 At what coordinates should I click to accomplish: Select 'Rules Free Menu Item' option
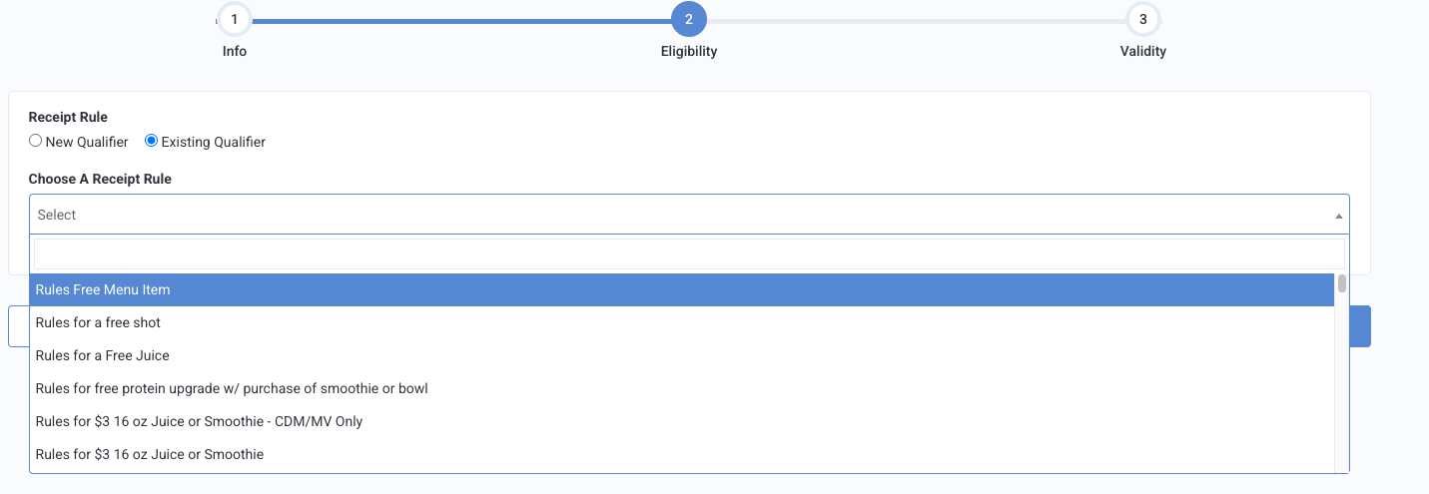(x=682, y=289)
